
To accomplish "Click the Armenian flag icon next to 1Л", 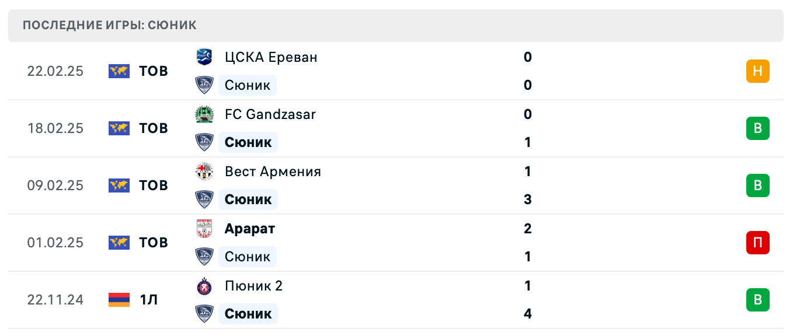I will [x=119, y=300].
